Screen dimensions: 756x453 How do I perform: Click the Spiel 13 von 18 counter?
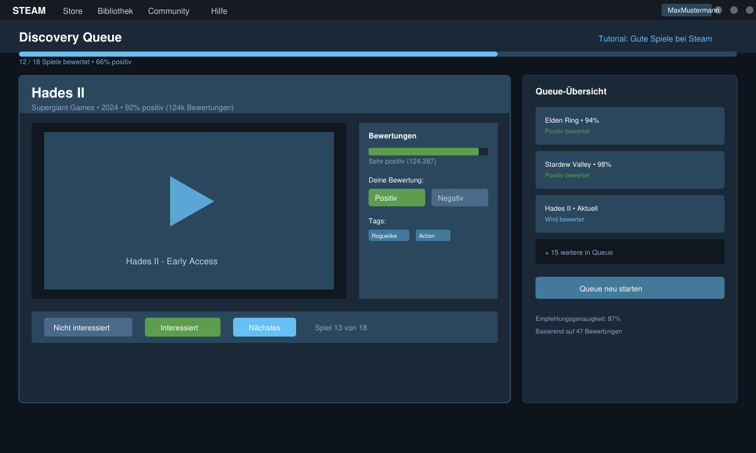click(x=341, y=328)
